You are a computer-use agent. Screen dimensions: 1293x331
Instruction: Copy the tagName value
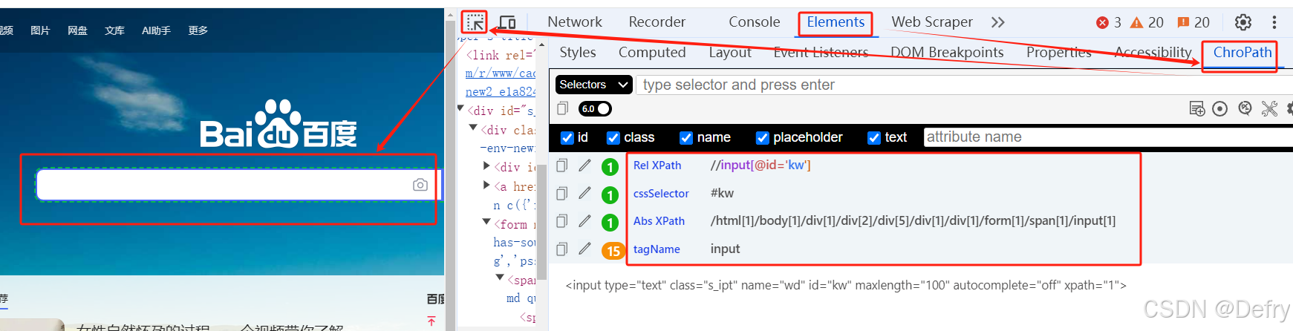(562, 249)
